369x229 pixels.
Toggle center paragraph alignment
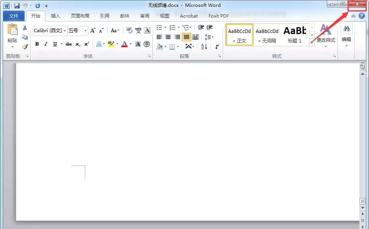(x=168, y=37)
